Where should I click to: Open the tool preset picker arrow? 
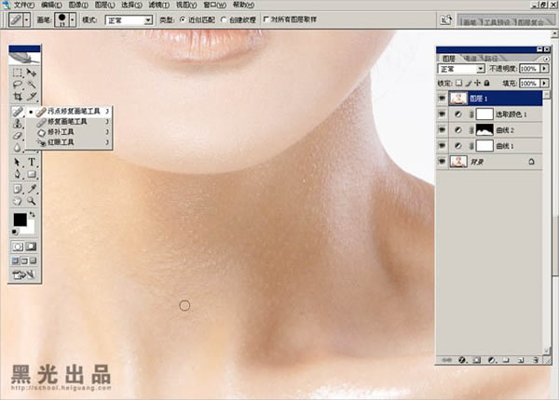[27, 20]
